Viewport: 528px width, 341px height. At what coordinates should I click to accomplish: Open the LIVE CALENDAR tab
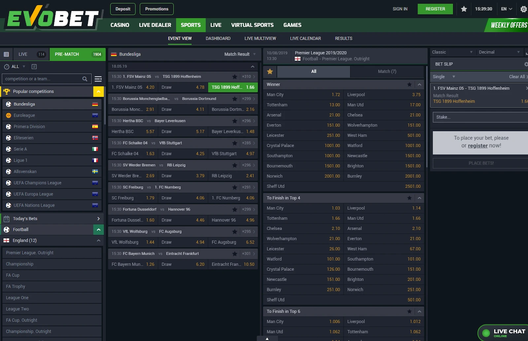click(x=305, y=39)
